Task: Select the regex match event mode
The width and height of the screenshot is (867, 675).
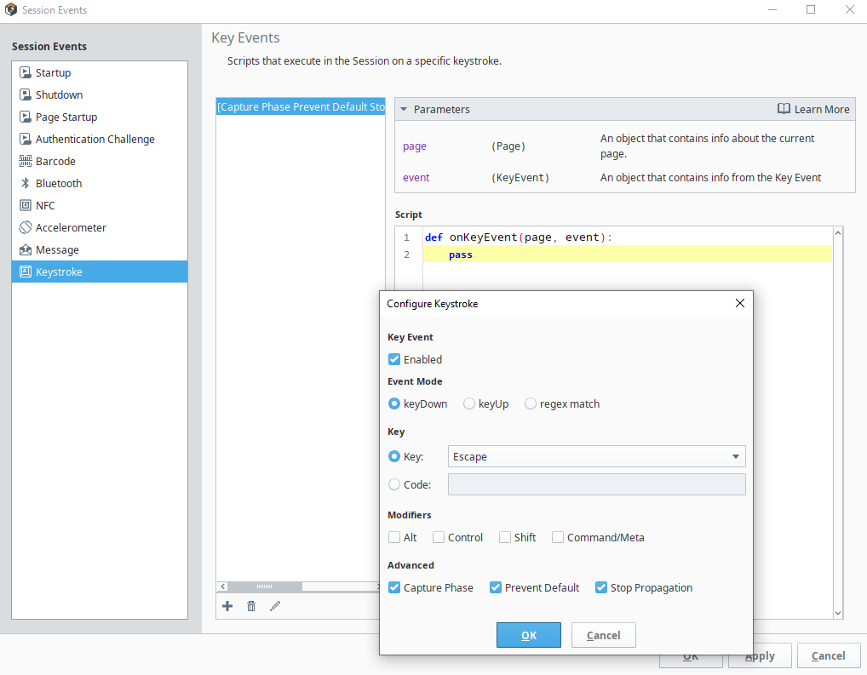Action: click(x=531, y=403)
